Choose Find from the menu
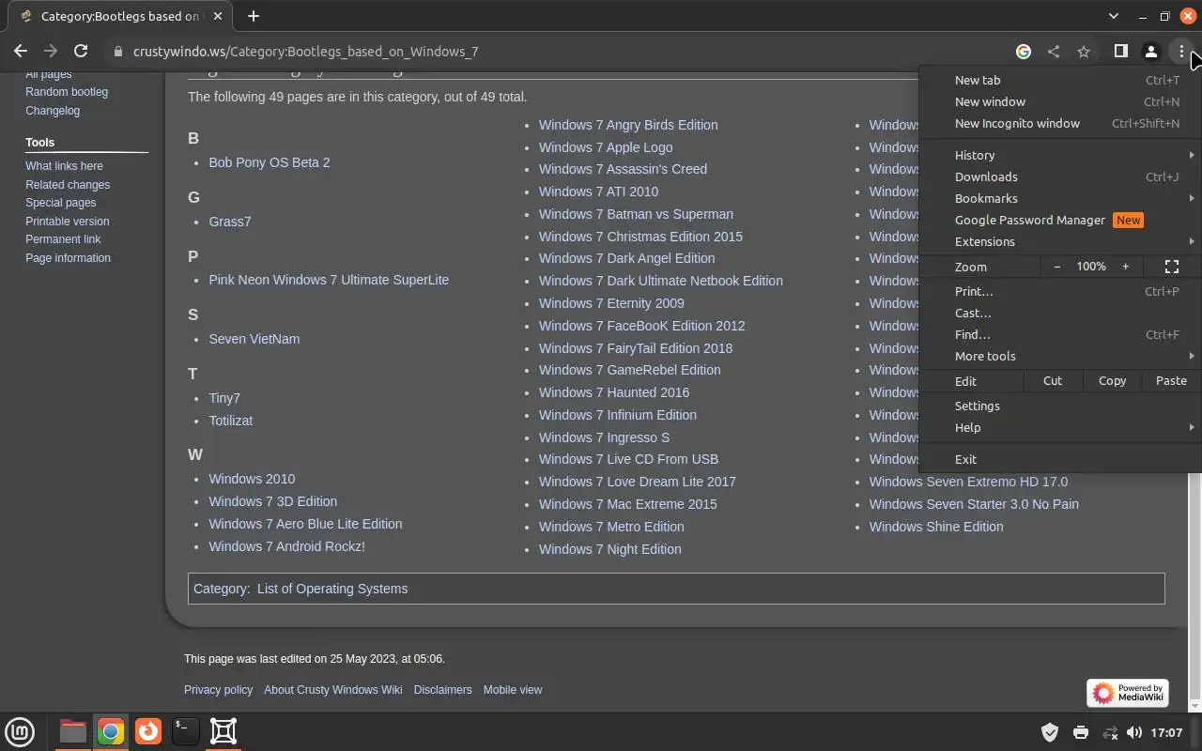Viewport: 1202px width, 751px height. click(x=1060, y=334)
